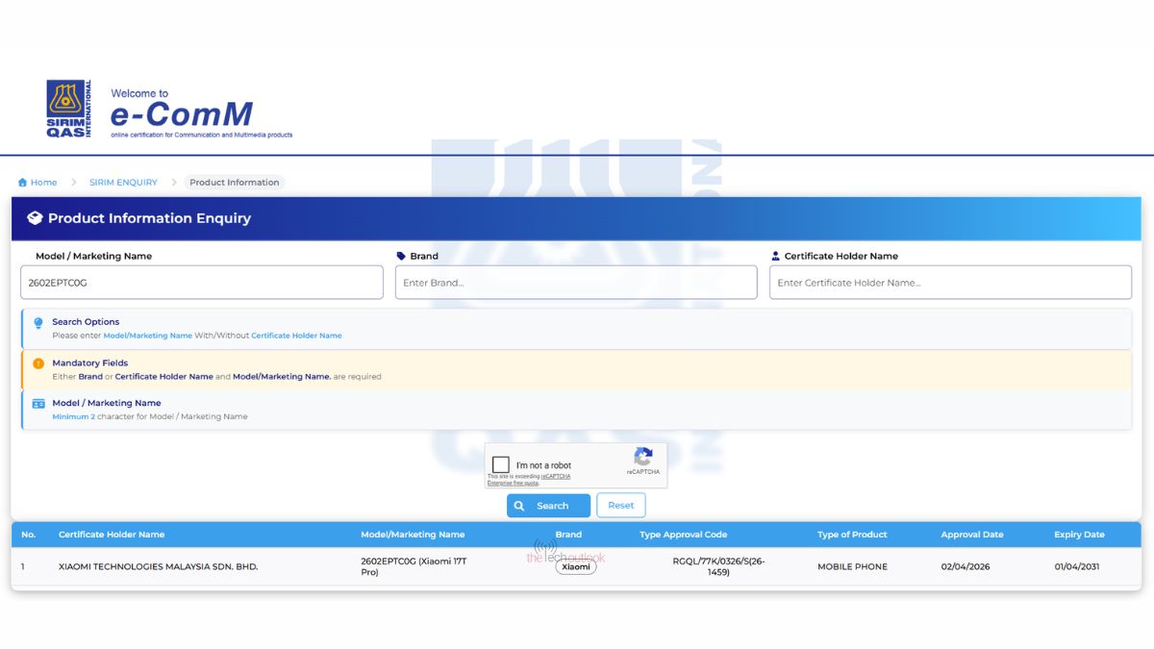Click the SIRIM QAS International logo

(x=69, y=109)
